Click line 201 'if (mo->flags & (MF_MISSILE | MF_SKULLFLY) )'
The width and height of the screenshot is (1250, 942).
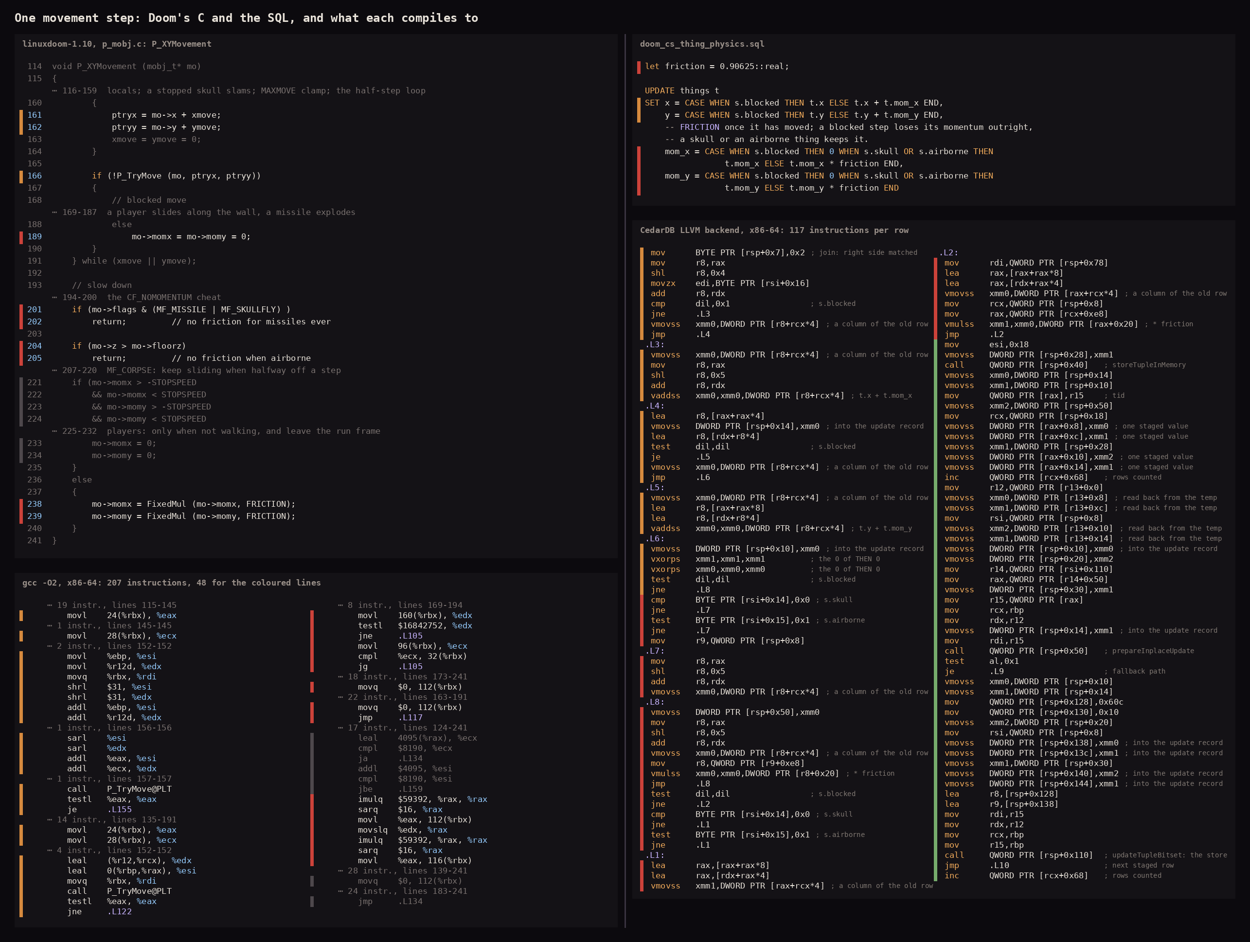[181, 310]
